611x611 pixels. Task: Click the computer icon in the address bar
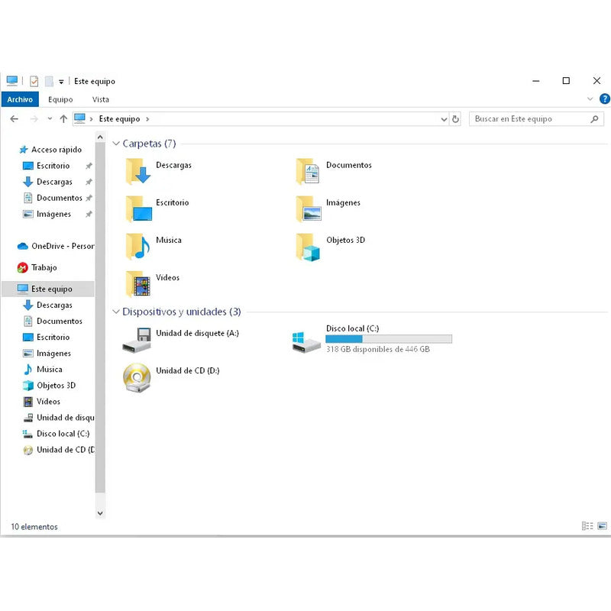click(x=79, y=118)
